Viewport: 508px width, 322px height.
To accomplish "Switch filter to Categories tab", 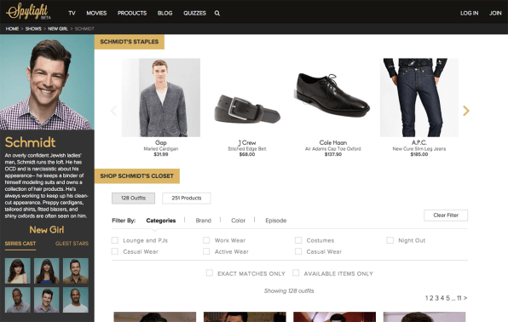I will click(x=161, y=221).
